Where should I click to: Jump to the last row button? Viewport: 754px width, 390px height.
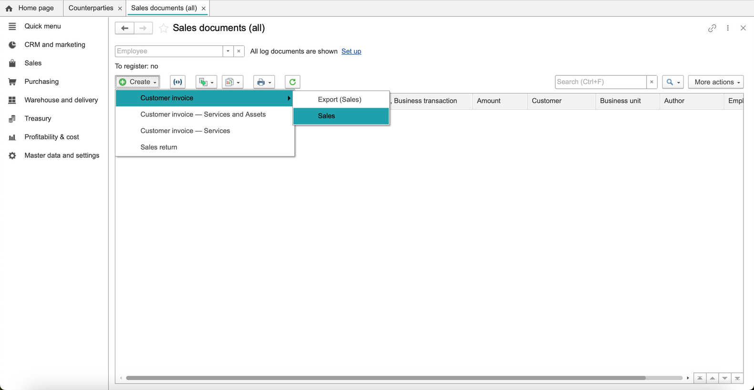[x=737, y=378]
